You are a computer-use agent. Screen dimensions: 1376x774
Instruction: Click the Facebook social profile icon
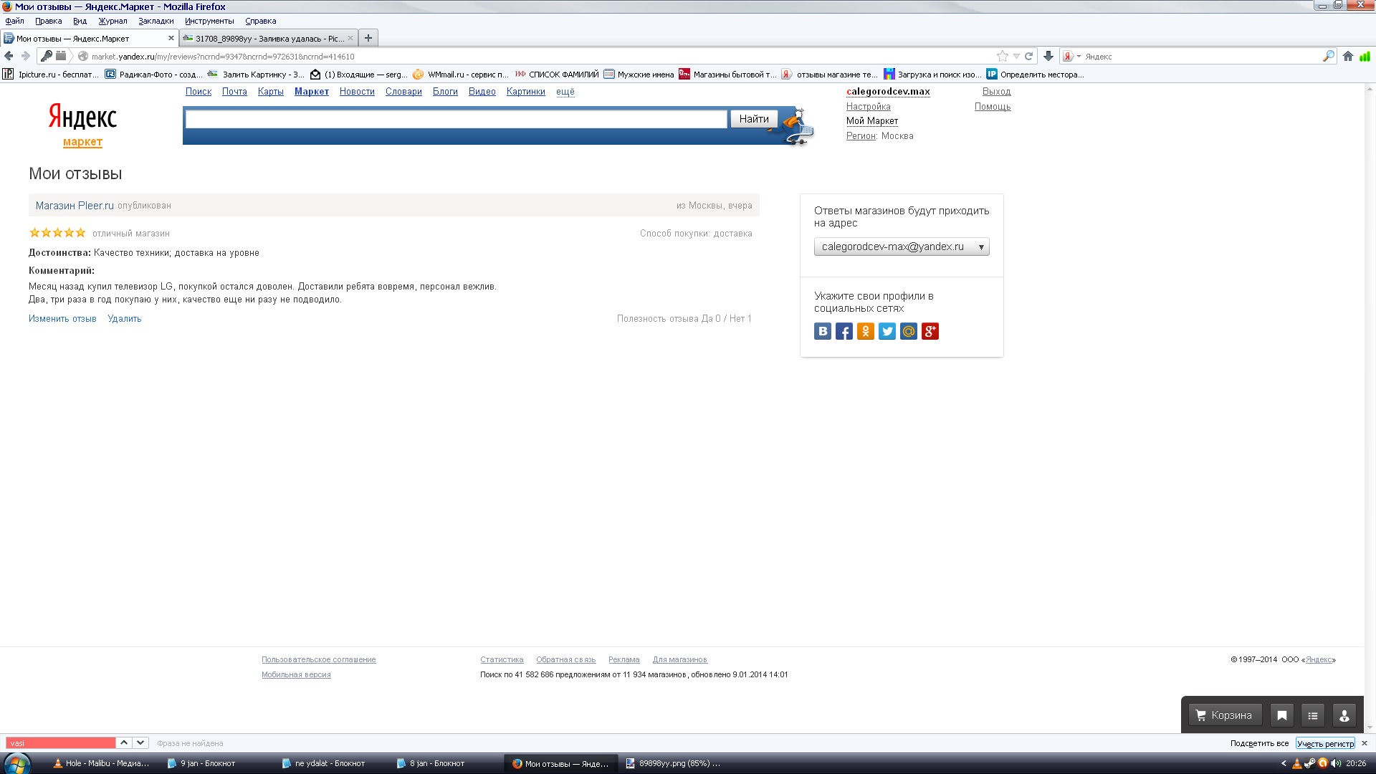coord(844,331)
